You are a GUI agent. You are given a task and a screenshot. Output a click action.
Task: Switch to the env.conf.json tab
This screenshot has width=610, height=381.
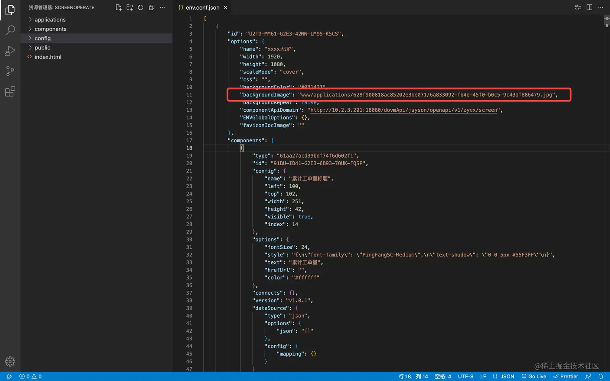pos(203,8)
